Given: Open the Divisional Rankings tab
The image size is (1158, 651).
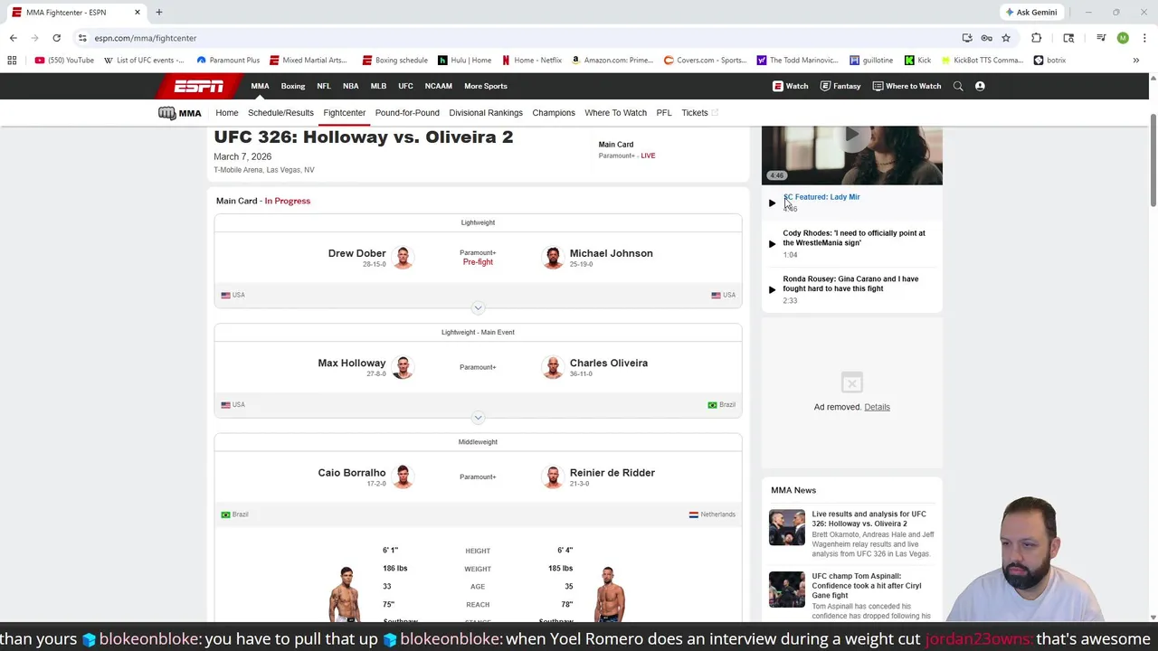Looking at the screenshot, I should [x=486, y=113].
